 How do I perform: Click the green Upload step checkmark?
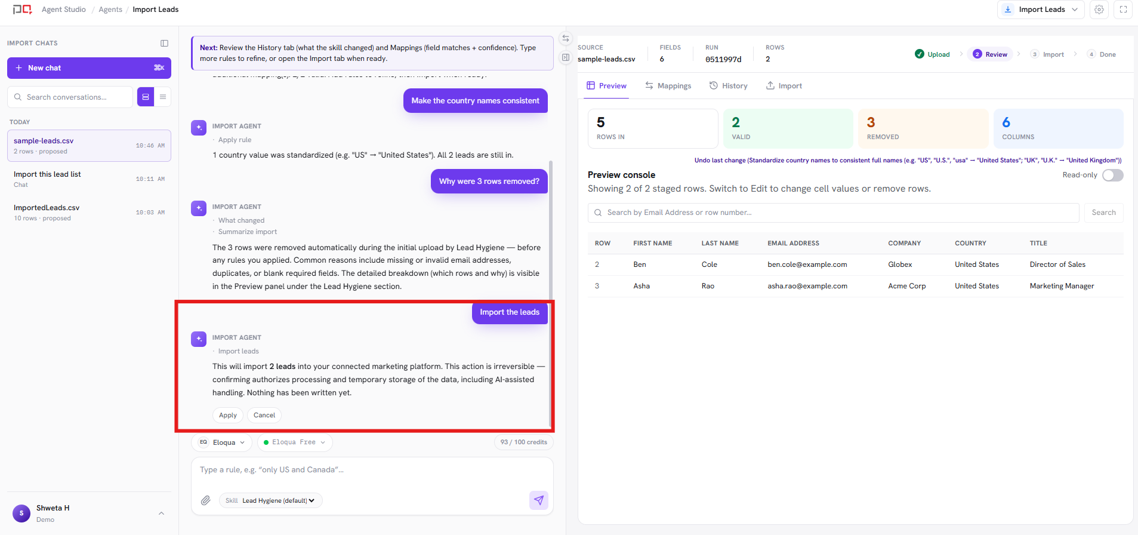click(920, 54)
